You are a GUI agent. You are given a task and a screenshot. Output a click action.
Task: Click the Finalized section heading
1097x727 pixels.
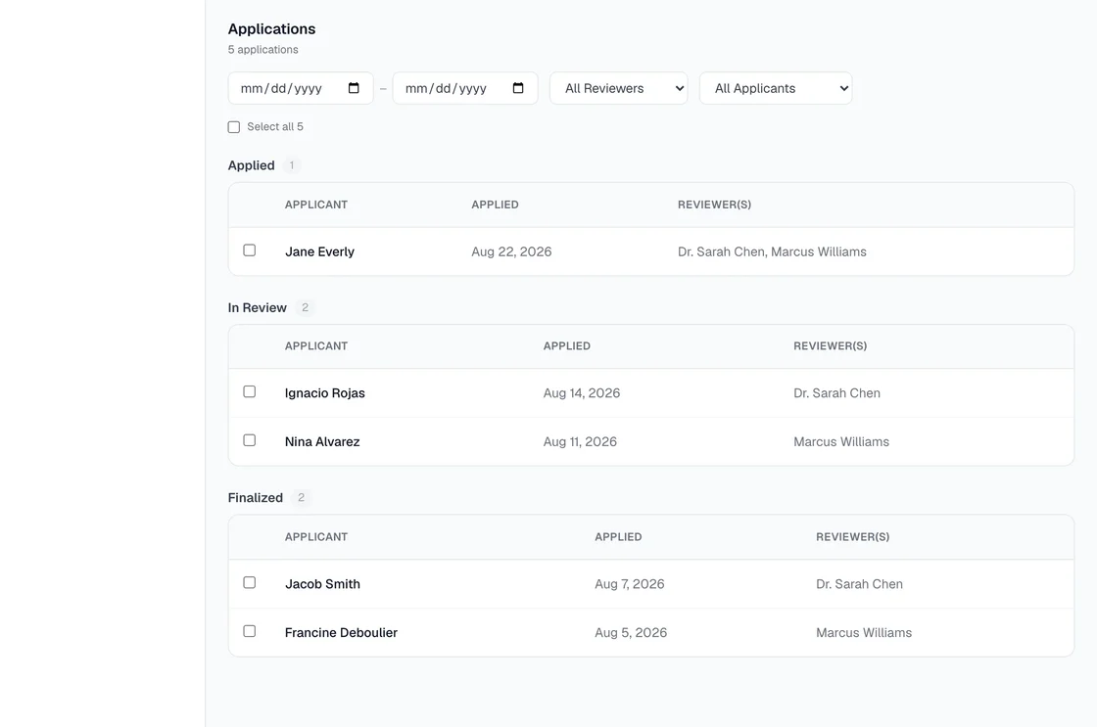click(x=256, y=498)
